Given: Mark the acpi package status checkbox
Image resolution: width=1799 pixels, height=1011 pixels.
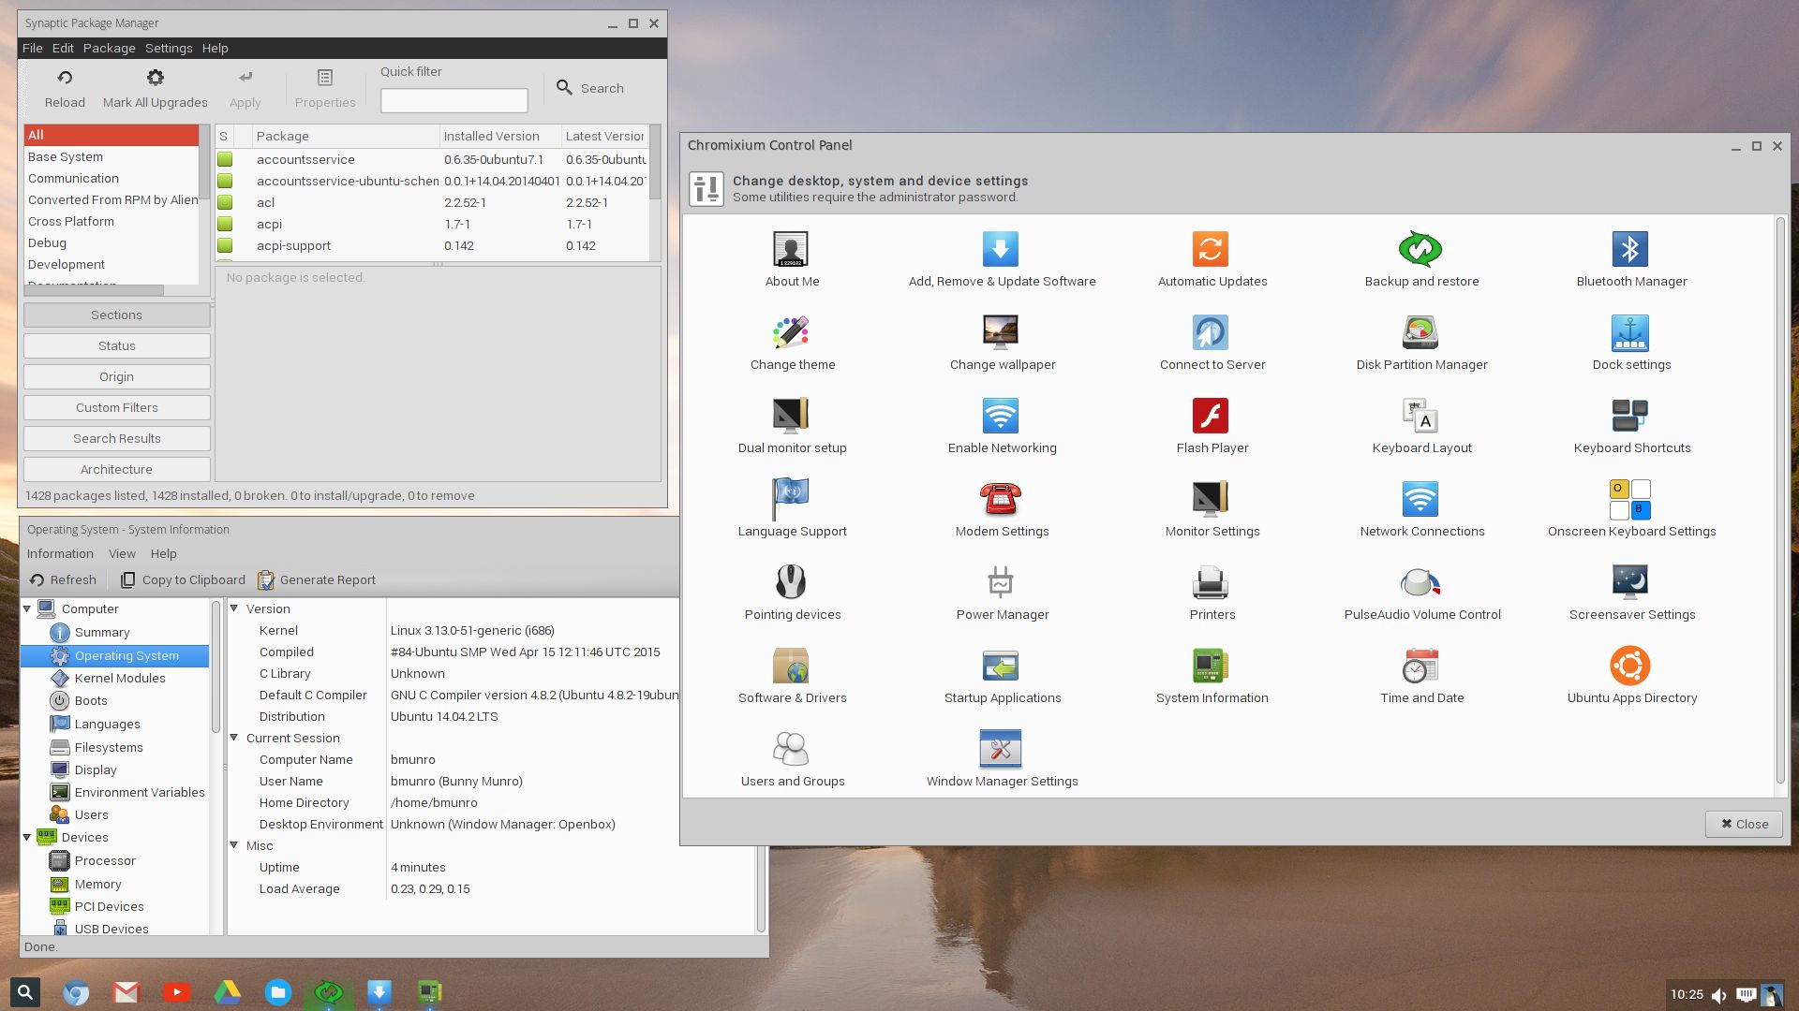Looking at the screenshot, I should point(225,225).
